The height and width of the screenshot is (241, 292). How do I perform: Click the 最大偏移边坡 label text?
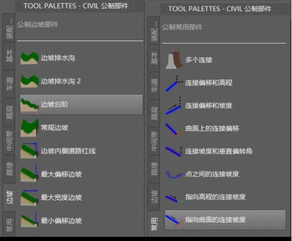[61, 174]
